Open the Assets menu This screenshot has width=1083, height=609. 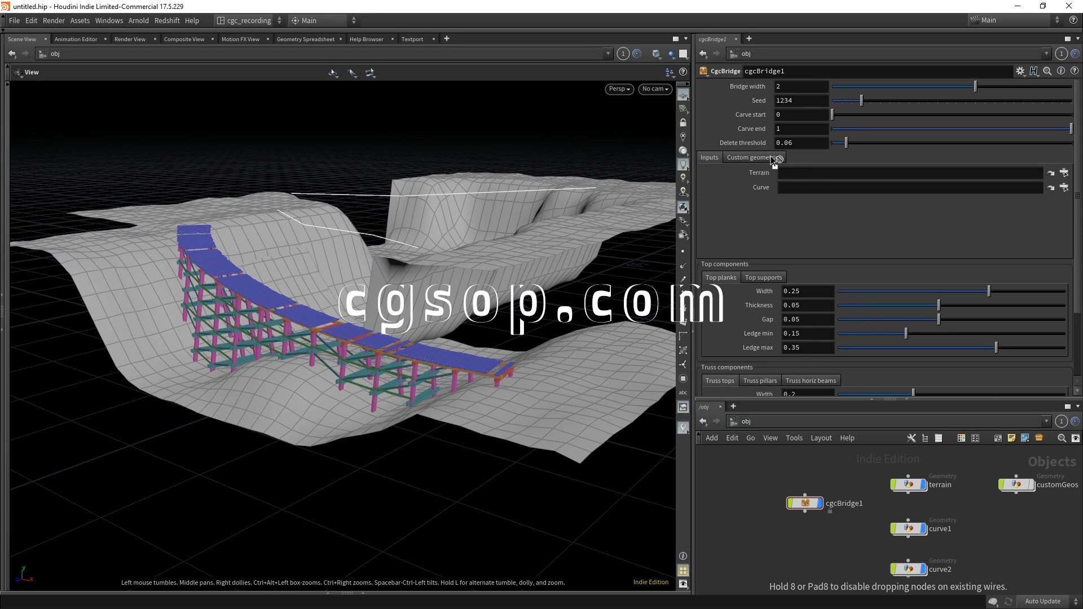tap(80, 20)
